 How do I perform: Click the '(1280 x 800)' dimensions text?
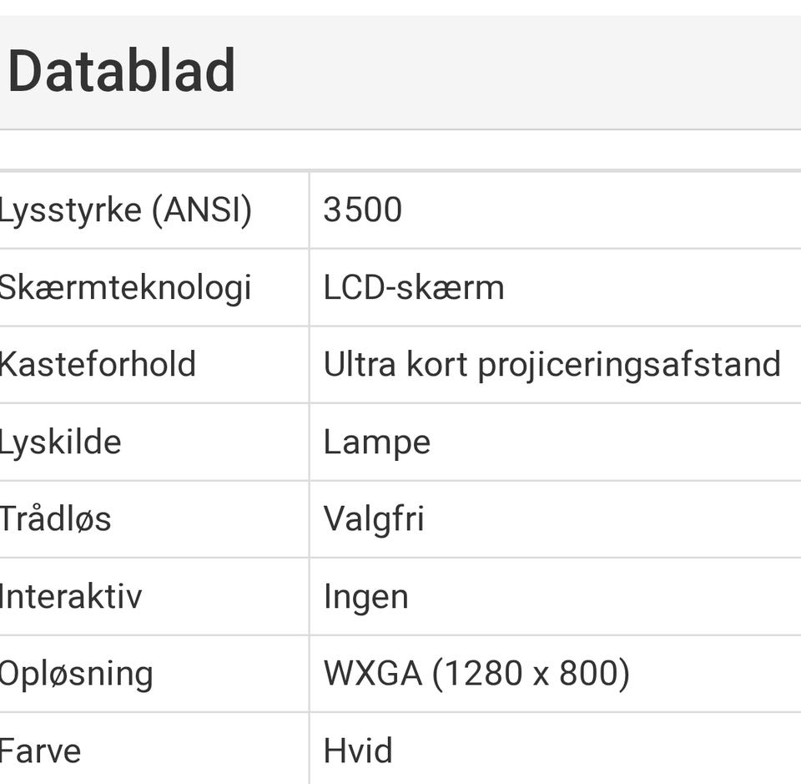click(531, 674)
